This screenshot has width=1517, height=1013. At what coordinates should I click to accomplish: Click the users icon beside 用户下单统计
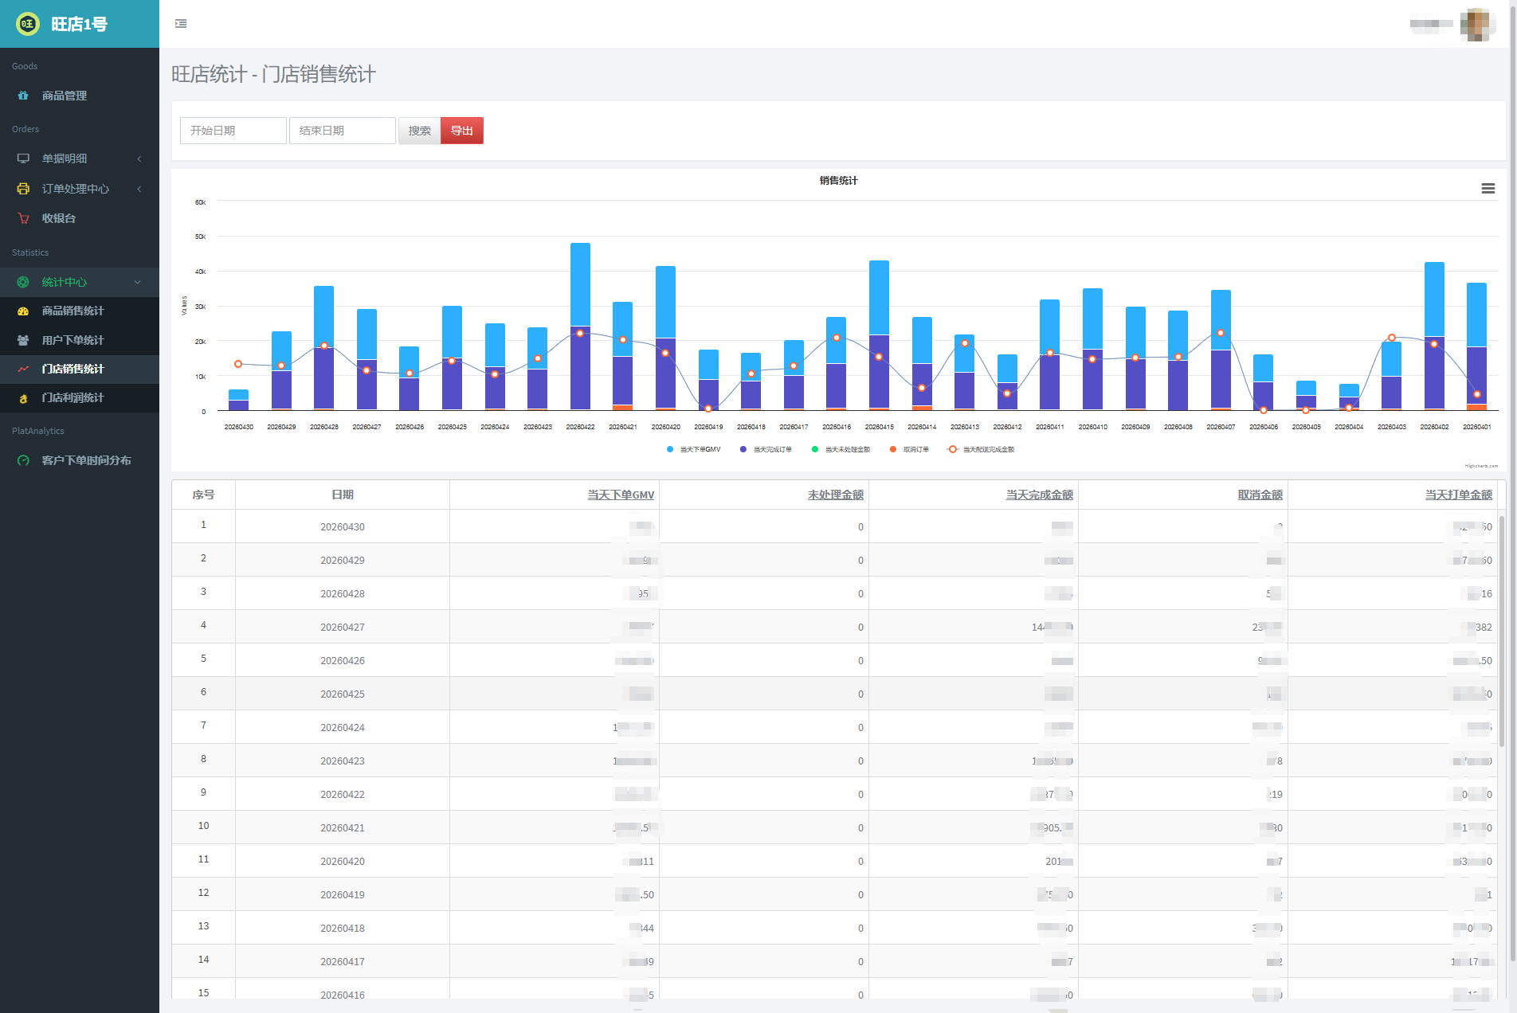tap(23, 340)
